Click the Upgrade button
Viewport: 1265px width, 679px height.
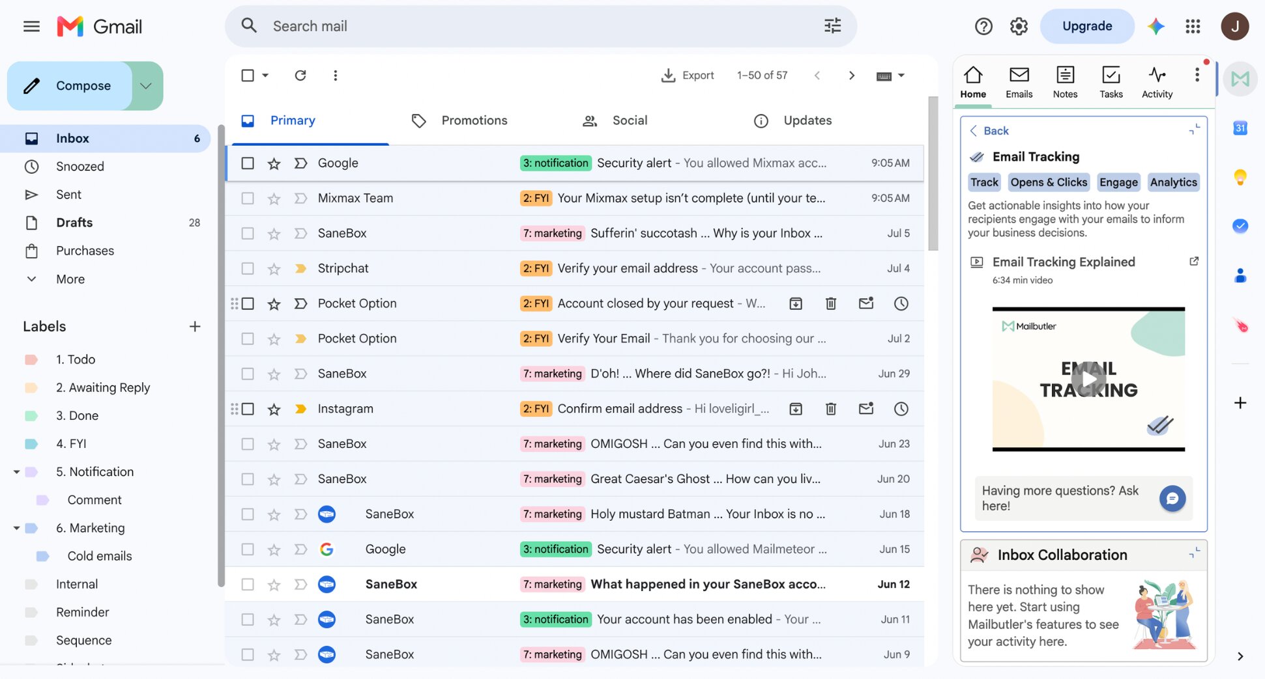click(x=1086, y=26)
